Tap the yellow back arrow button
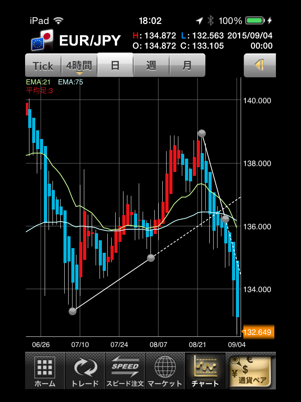 260,66
